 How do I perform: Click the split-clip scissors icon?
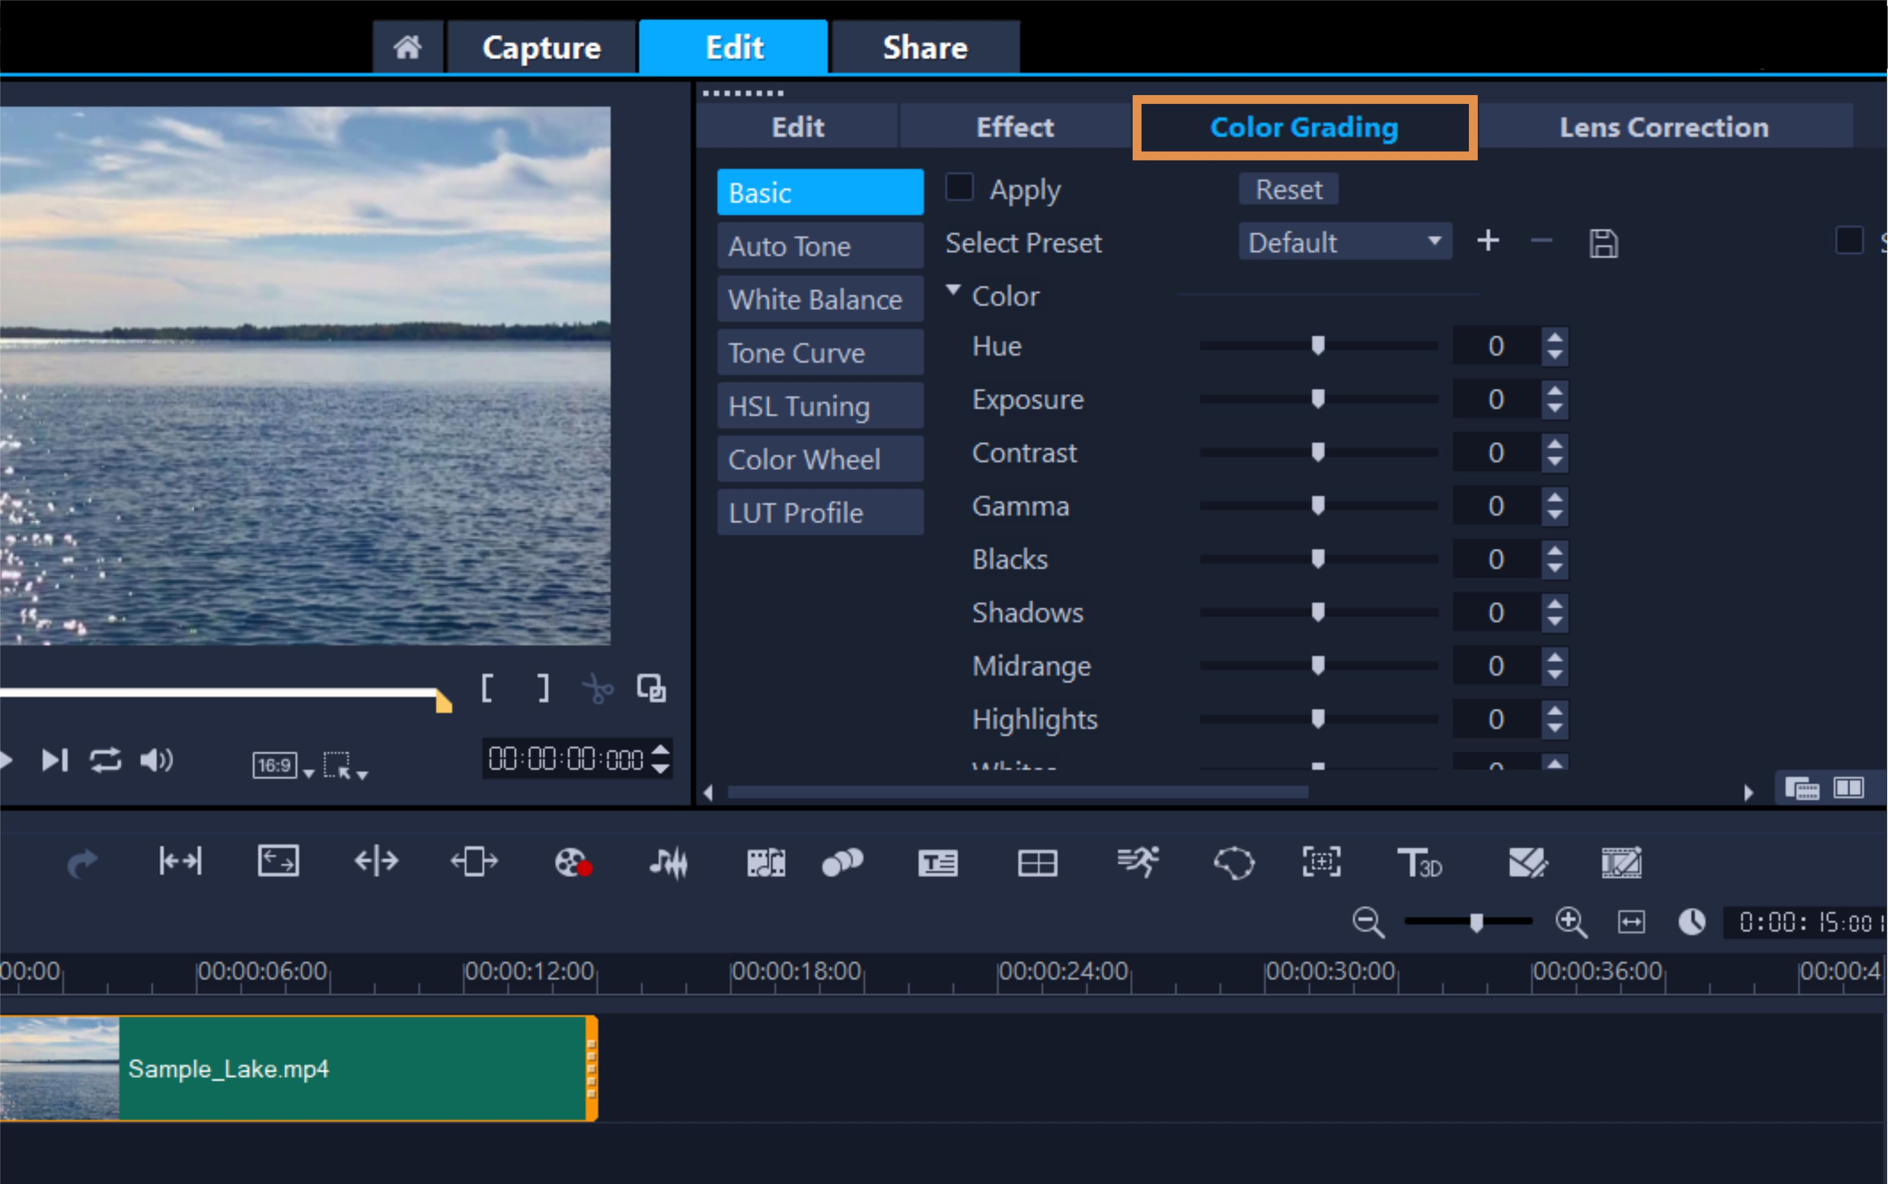tap(598, 689)
